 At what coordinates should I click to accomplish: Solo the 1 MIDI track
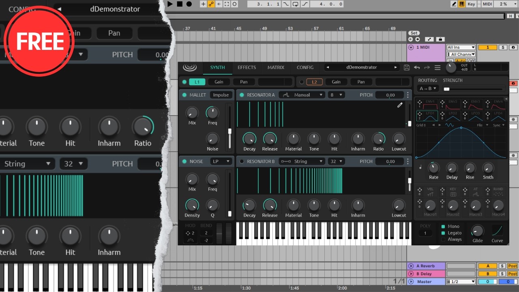pyautogui.click(x=503, y=47)
